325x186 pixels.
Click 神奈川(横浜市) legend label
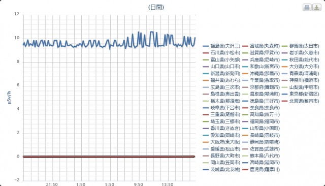[x=304, y=80]
